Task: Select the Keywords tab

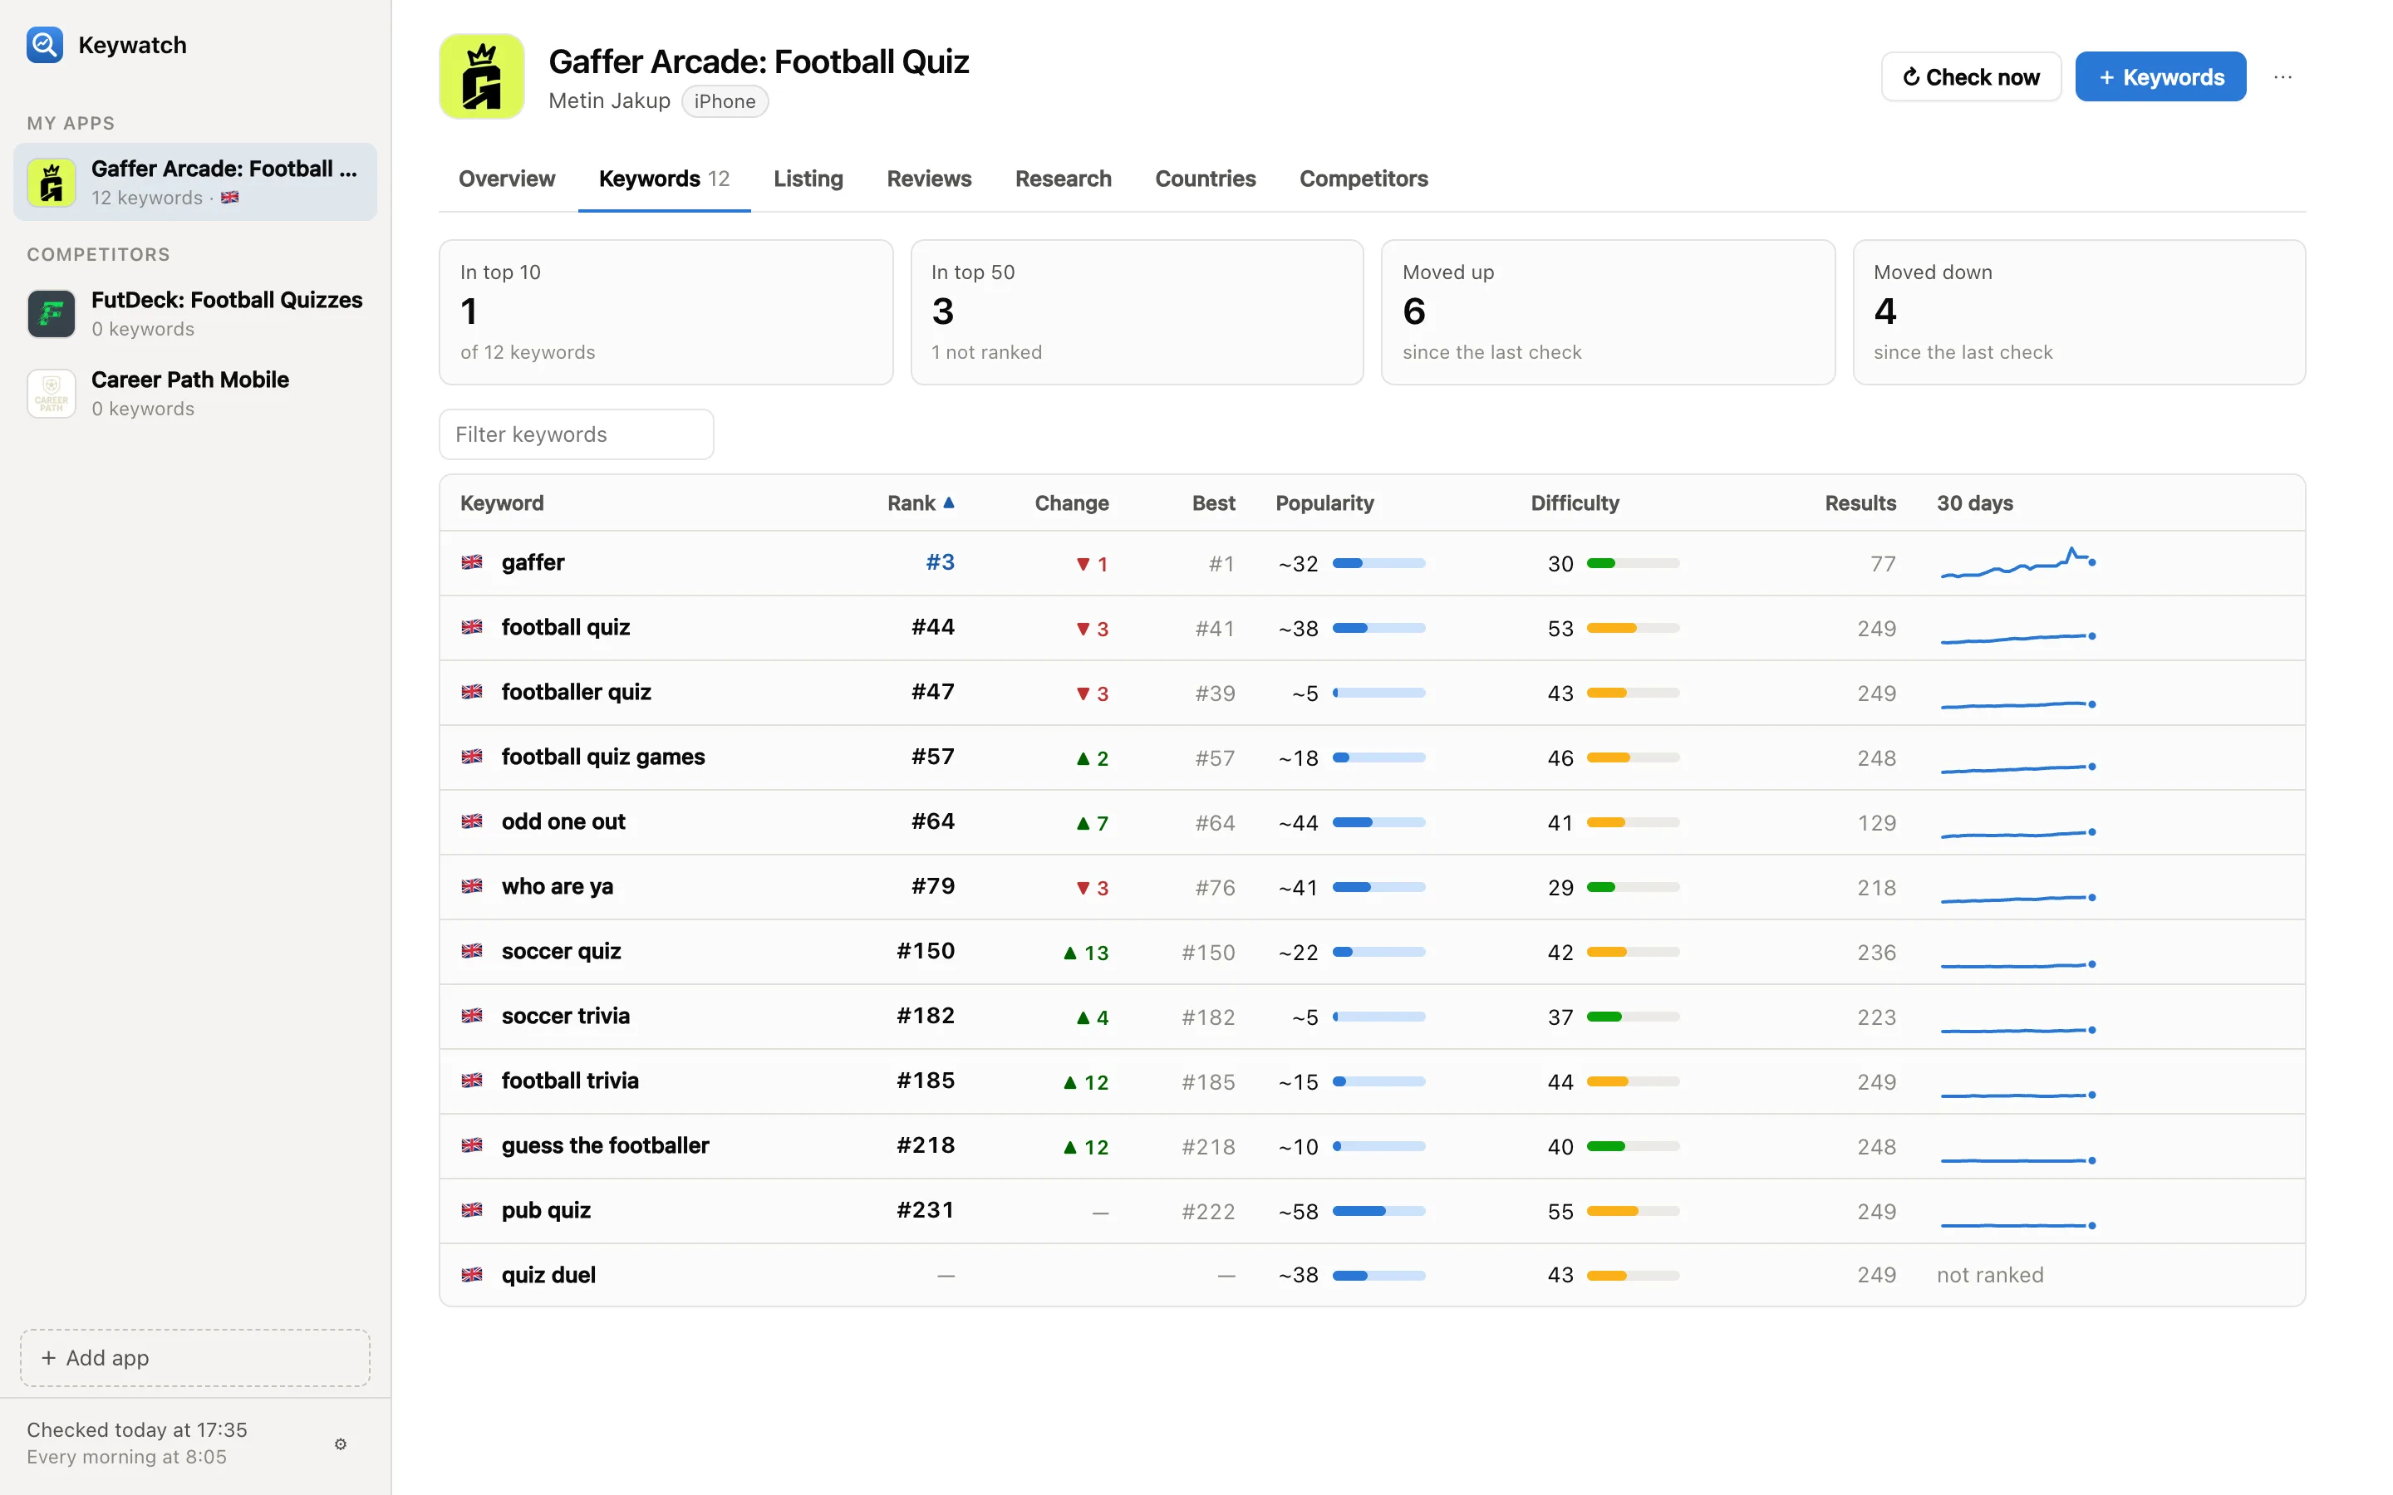Action: pyautogui.click(x=664, y=179)
